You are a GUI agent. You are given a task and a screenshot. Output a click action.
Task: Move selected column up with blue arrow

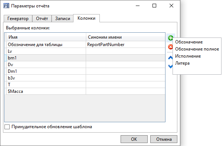point(170,58)
